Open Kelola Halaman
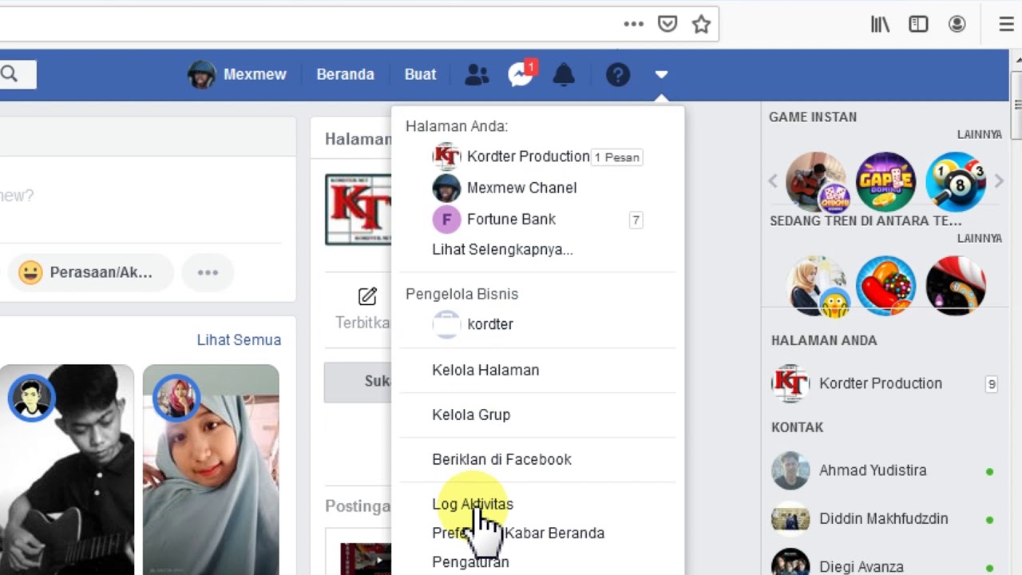The height and width of the screenshot is (575, 1022). (485, 370)
